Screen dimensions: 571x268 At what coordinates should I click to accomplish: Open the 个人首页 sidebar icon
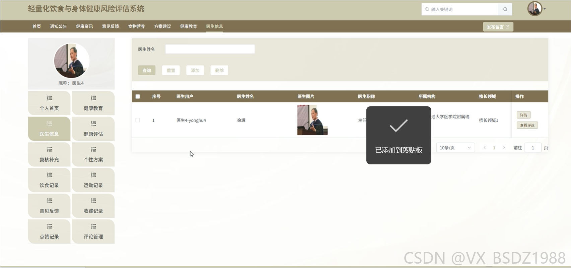(x=49, y=98)
